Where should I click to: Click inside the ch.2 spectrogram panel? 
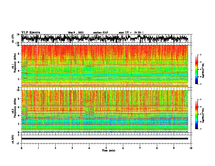click(105, 111)
